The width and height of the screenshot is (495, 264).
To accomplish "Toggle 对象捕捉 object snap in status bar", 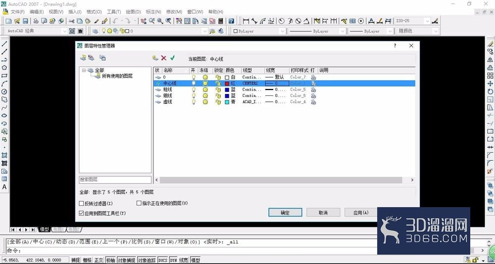I will [x=127, y=260].
